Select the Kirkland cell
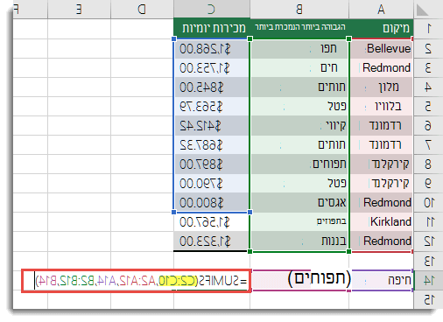The width and height of the screenshot is (443, 322). click(381, 221)
